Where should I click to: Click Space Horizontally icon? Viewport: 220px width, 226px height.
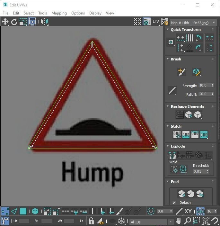point(210,38)
